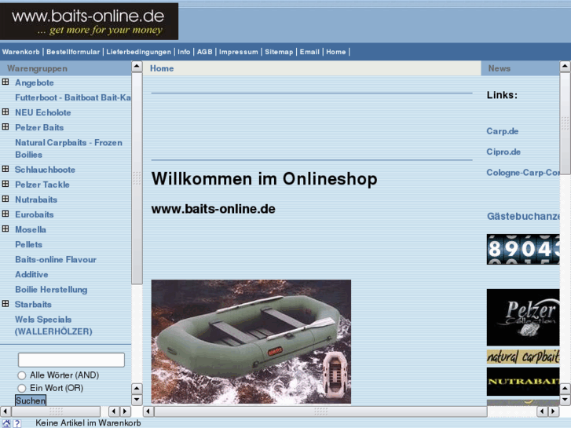This screenshot has height=428, width=571.
Task: Open the Cipro.de link
Action: pos(503,152)
